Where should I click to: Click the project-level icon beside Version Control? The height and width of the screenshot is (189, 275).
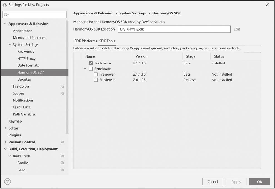click(x=63, y=142)
